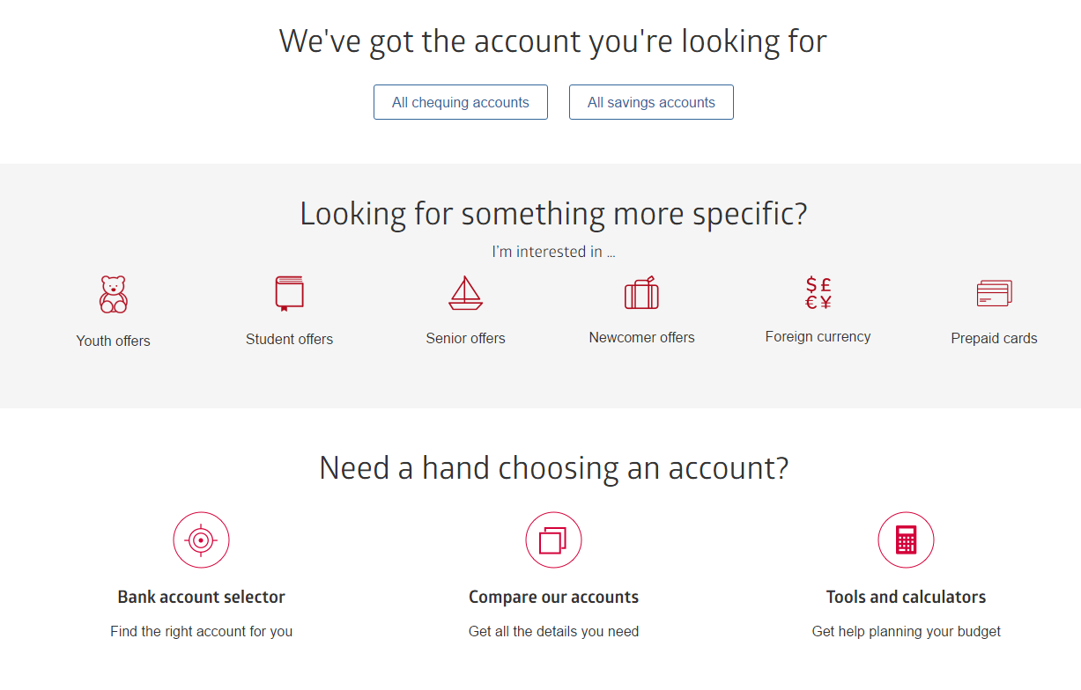
Task: Open the Foreign currency text link
Action: point(818,336)
